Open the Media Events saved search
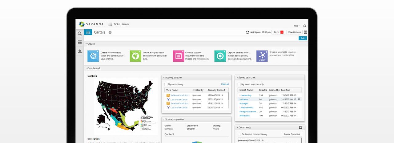 (x=247, y=108)
